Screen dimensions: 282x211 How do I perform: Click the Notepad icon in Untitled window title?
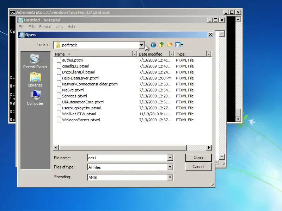pos(21,20)
